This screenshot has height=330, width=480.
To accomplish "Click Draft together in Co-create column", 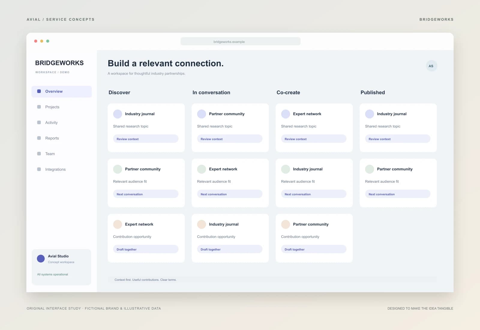I will click(x=314, y=249).
